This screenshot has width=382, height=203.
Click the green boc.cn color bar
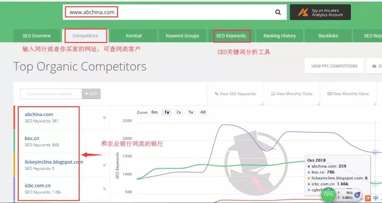pyautogui.click(x=14, y=141)
